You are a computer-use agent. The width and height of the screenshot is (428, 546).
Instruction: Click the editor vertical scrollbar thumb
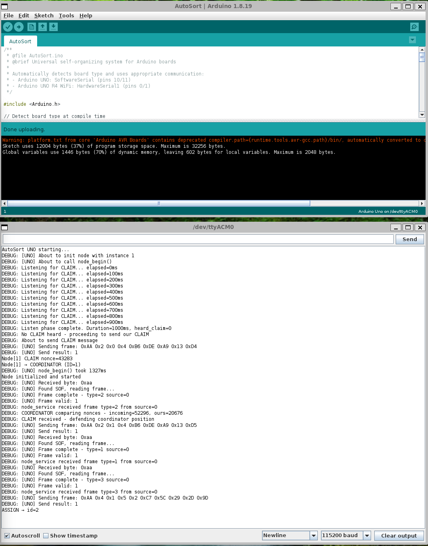422,57
